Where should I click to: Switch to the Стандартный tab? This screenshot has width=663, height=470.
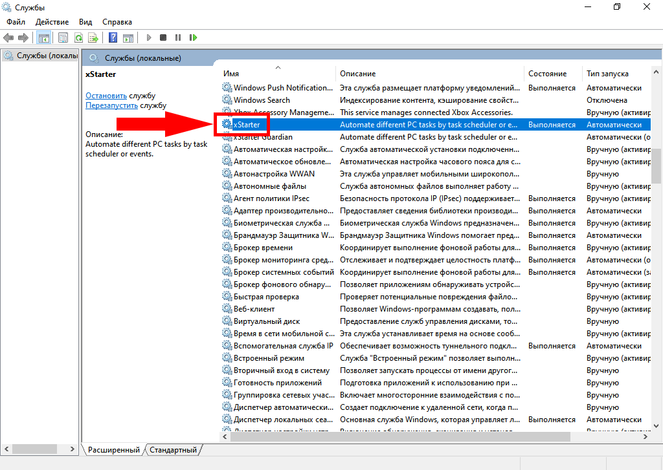(173, 449)
